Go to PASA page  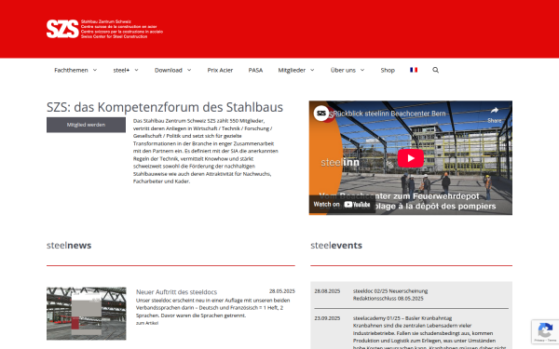point(255,70)
